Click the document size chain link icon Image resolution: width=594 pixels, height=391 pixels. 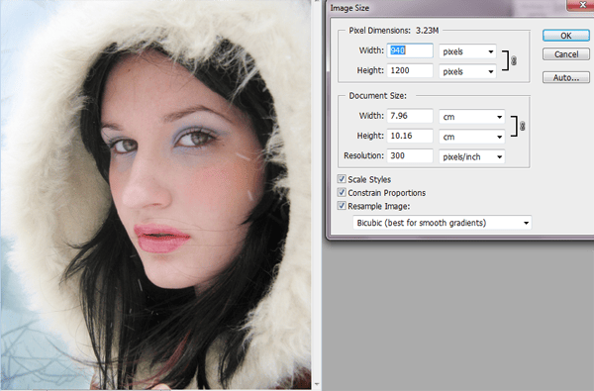[522, 126]
